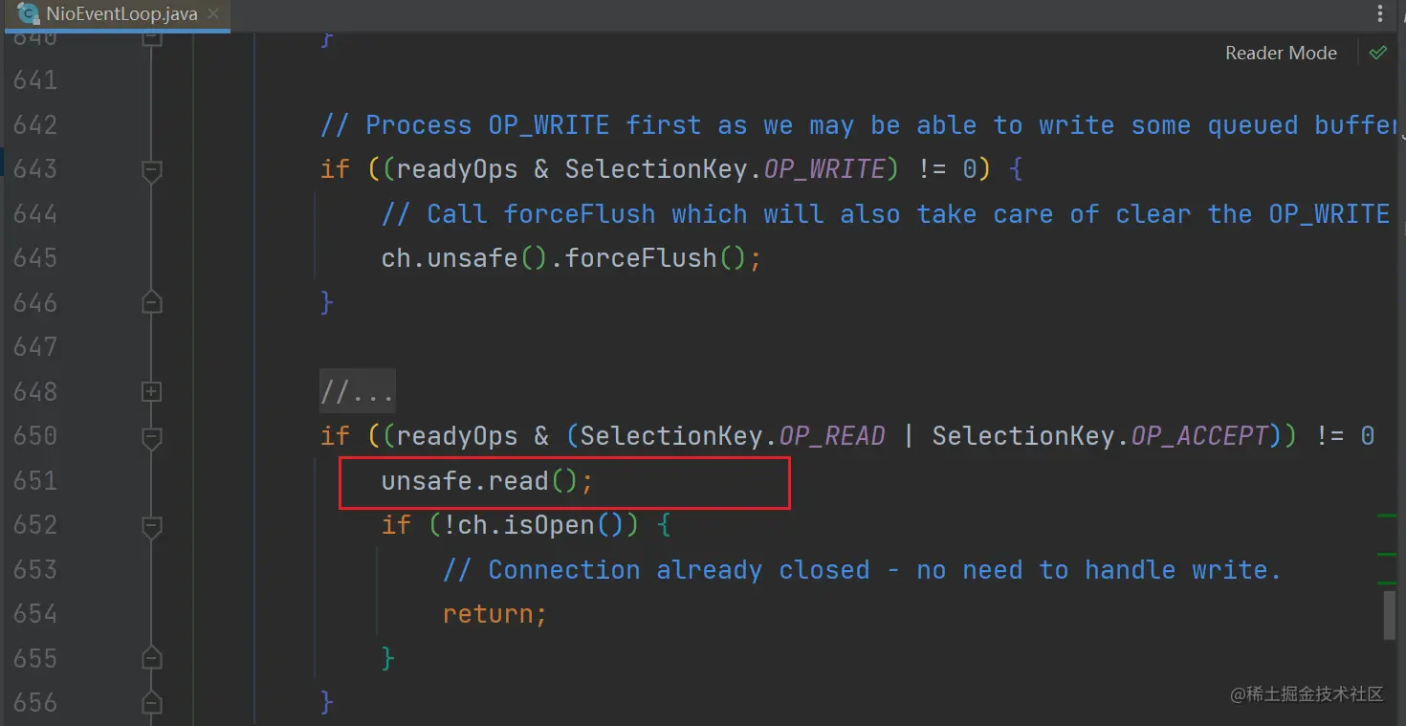The height and width of the screenshot is (726, 1406).
Task: Close the NioEventLoop.java tab
Action: click(x=213, y=14)
